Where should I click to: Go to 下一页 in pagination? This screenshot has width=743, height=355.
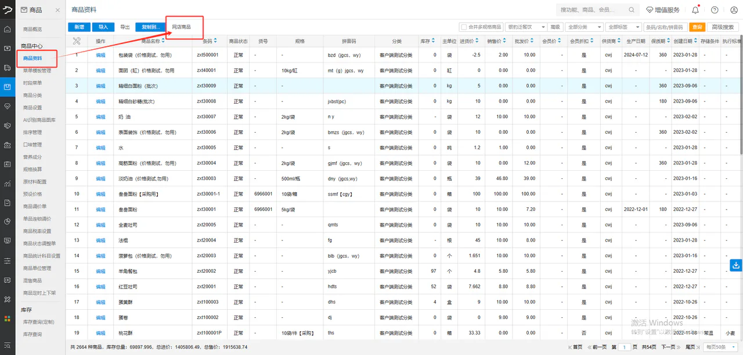(x=670, y=347)
